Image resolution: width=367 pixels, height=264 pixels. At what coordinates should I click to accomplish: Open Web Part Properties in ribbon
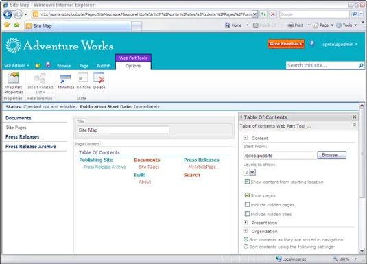(14, 83)
